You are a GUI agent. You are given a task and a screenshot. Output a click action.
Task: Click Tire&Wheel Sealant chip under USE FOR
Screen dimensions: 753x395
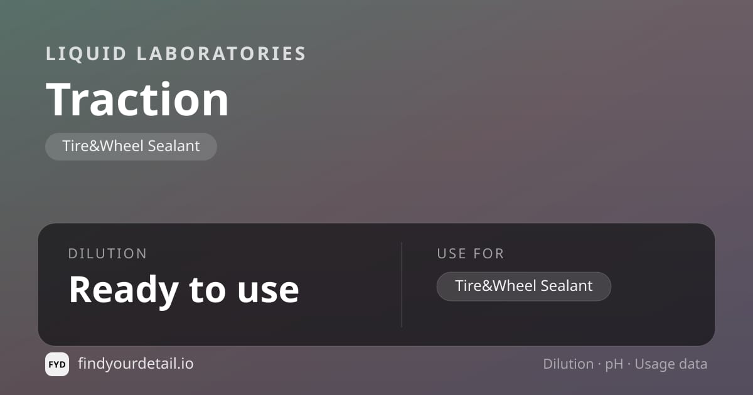click(x=524, y=287)
